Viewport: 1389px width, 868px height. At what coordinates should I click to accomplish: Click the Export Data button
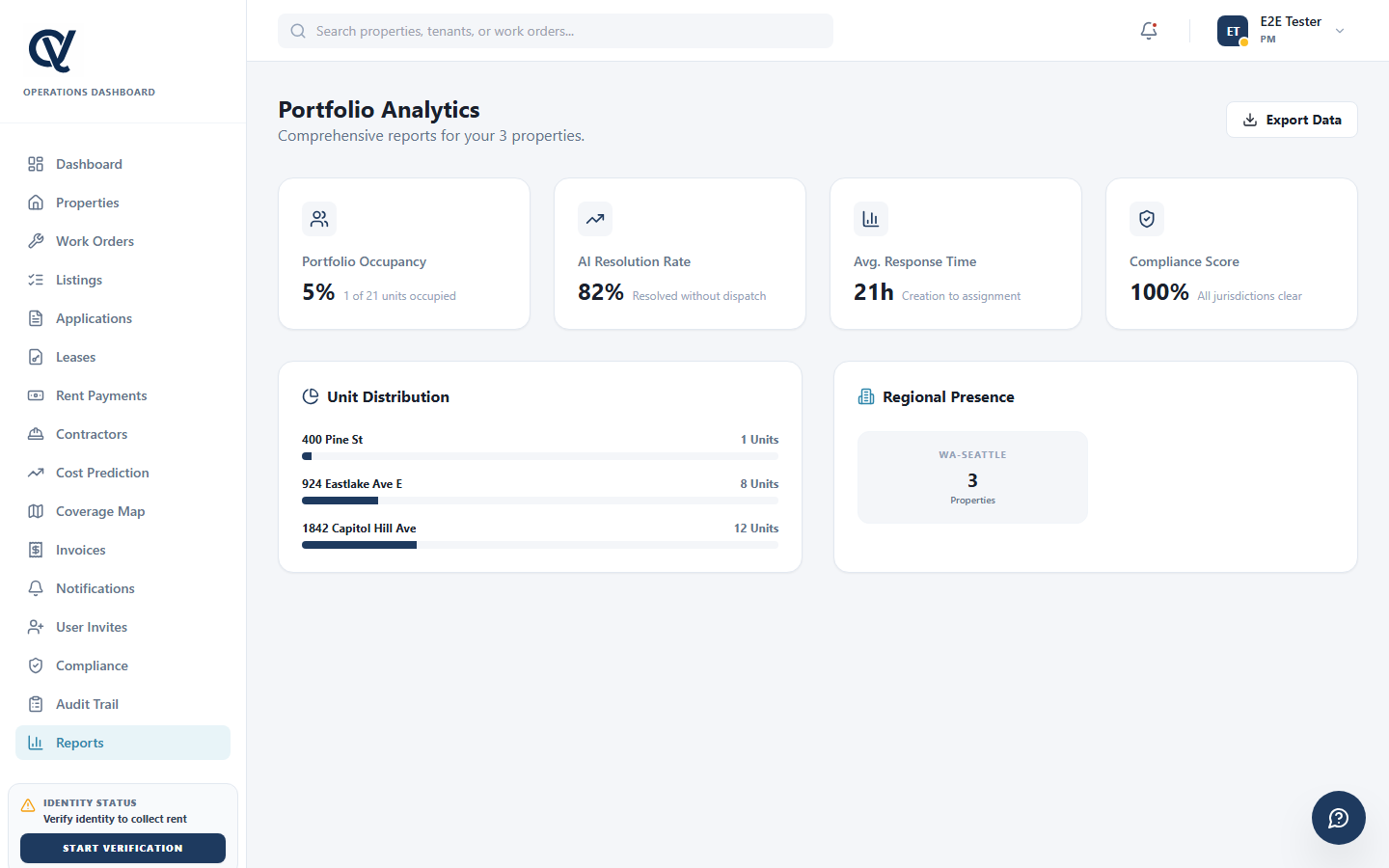[x=1291, y=119]
